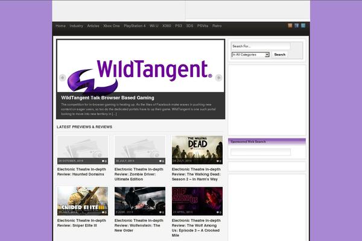The height and width of the screenshot is (241, 362).
Task: Click the Search For text field
Action: tap(261, 46)
